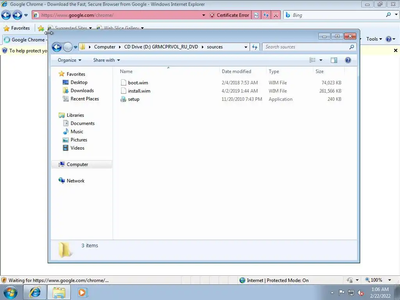400x300 pixels.
Task: Show the preview pane
Action: pos(334,60)
